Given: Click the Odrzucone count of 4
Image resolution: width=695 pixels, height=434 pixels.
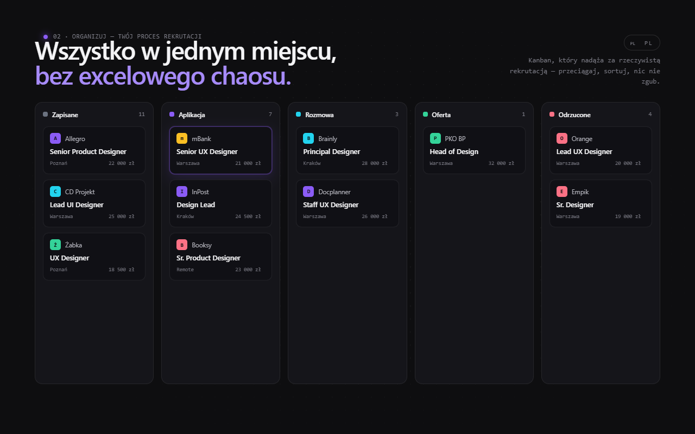Looking at the screenshot, I should coord(650,114).
